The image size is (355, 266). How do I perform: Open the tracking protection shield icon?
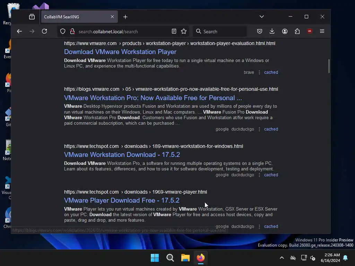tap(63, 32)
